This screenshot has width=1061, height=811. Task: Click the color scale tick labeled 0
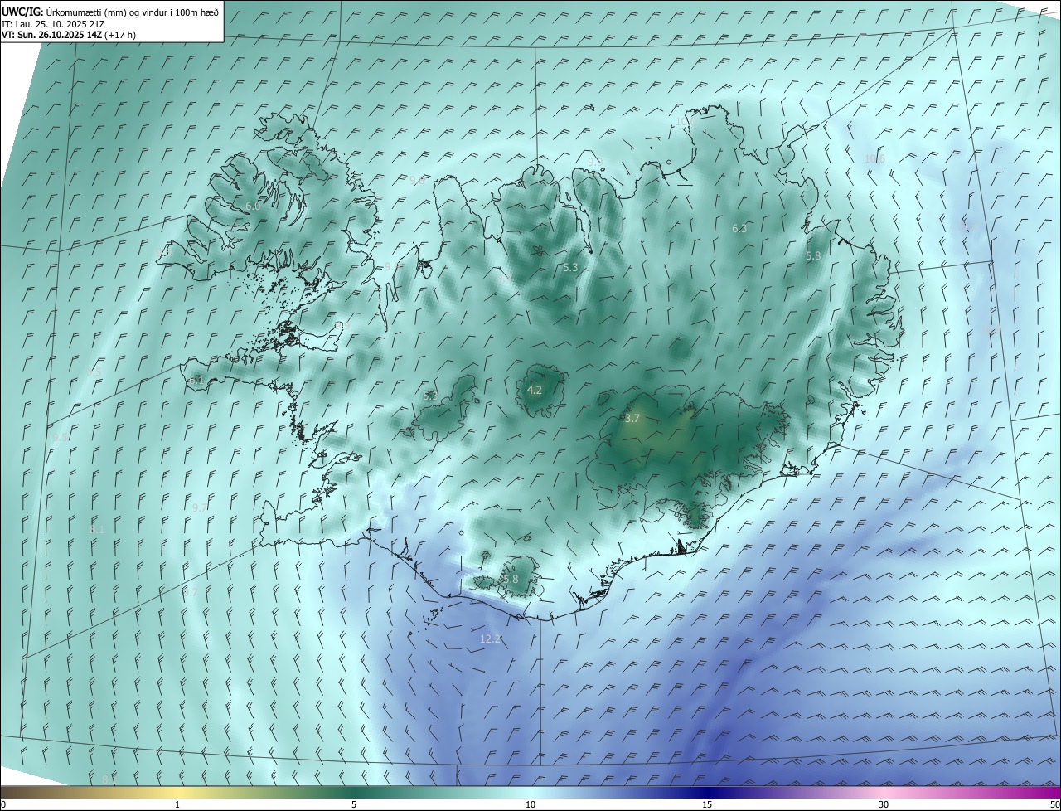(3, 804)
